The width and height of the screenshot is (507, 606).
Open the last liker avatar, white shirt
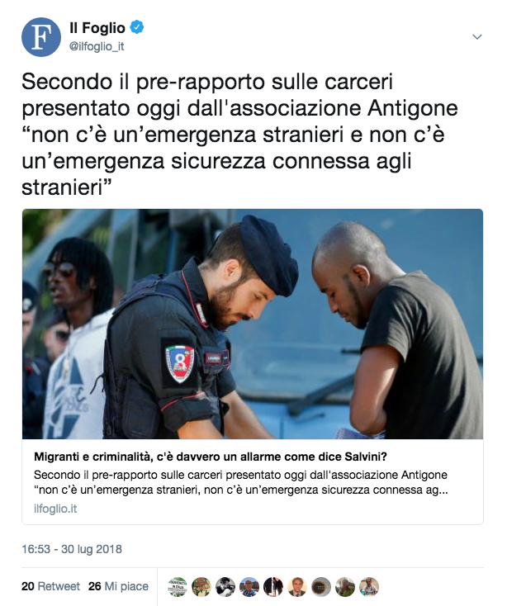pos(369,587)
